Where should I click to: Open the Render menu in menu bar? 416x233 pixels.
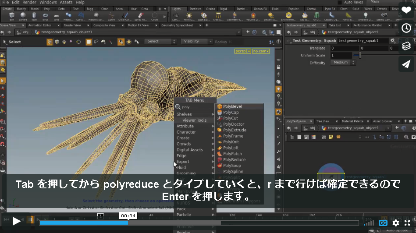[x=29, y=2]
